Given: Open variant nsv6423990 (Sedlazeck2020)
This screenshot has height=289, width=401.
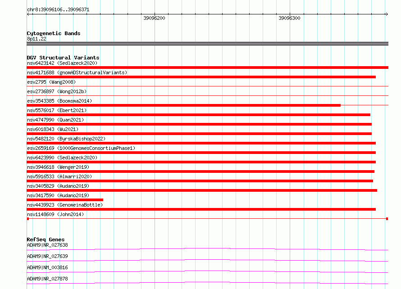Looking at the screenshot, I should (62, 158).
